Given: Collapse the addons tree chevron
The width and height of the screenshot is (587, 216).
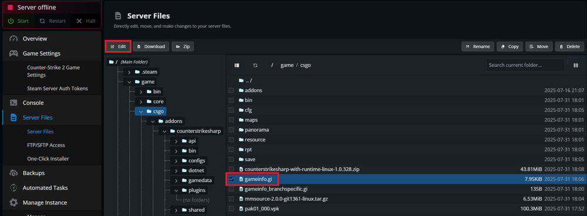Looking at the screenshot, I should tap(153, 121).
